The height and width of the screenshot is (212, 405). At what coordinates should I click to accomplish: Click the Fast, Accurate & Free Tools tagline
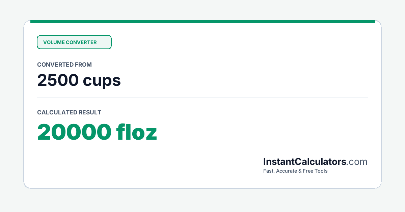tap(295, 171)
